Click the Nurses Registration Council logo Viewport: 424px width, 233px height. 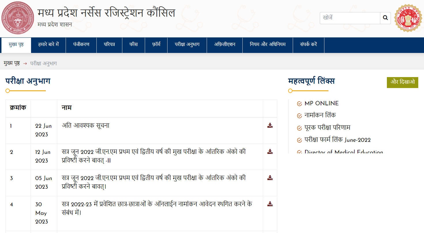click(x=18, y=18)
